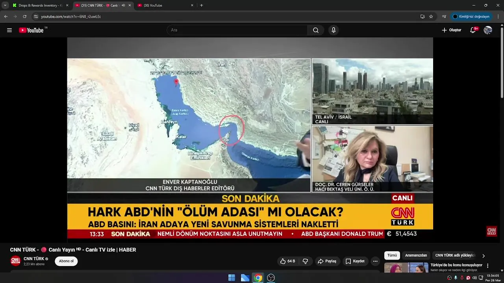Open CNN TÜRK channel avatar
Screen dimensions: 504x283
15,261
